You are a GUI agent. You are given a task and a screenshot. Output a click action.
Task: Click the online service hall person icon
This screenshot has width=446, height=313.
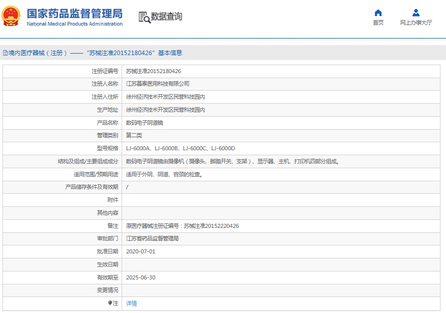coord(416,13)
